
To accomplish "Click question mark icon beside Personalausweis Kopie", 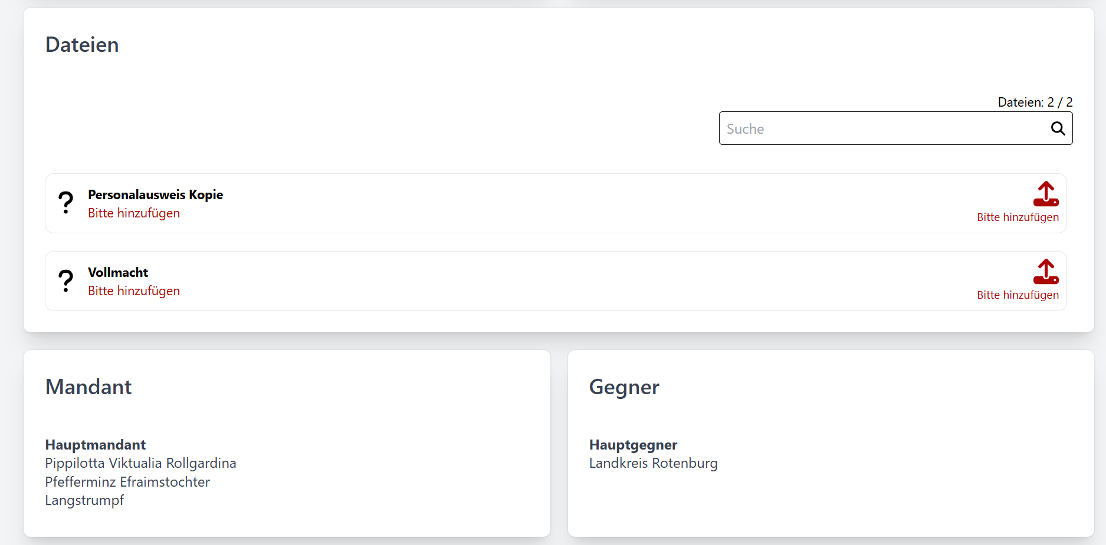I will [66, 203].
